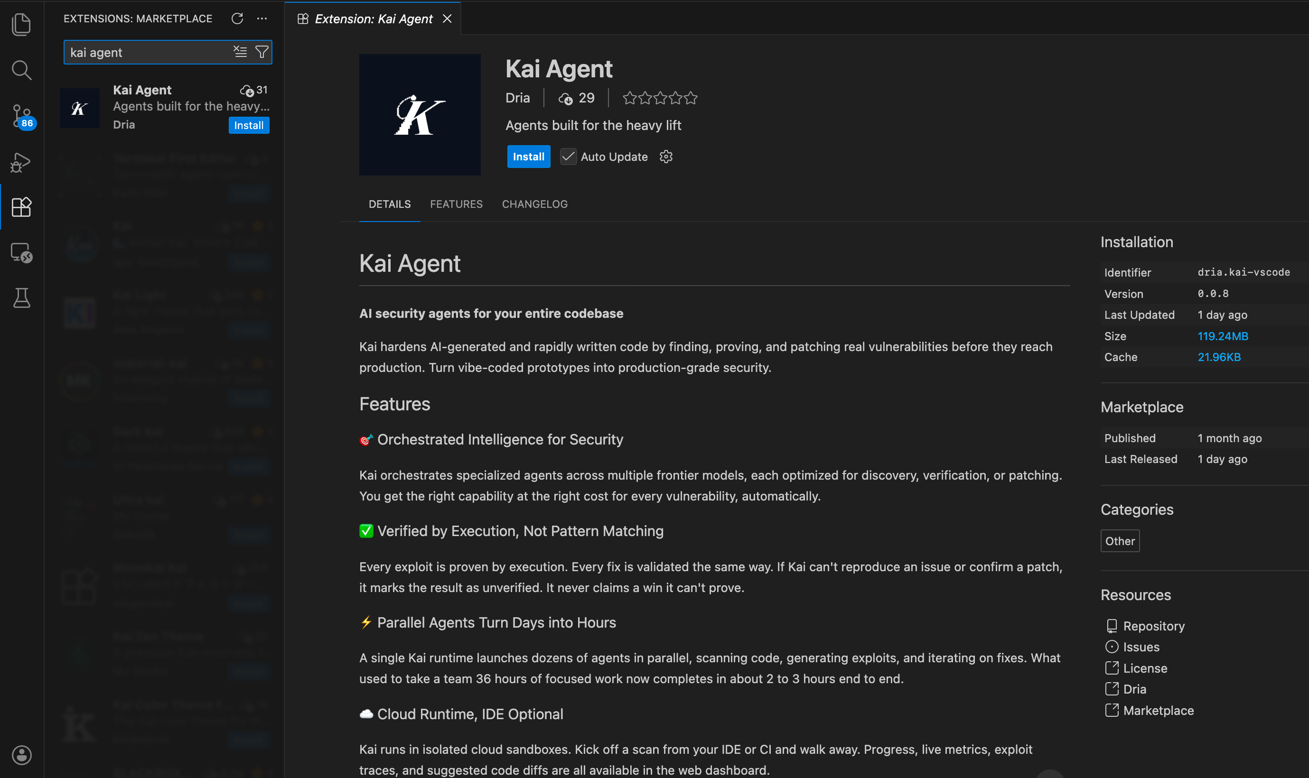This screenshot has width=1309, height=778.
Task: Open the extension filter funnel dropdown
Action: coord(262,52)
